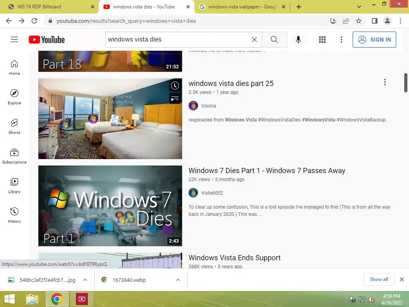The image size is (409, 307).
Task: Open a new browser tab
Action: point(299,7)
